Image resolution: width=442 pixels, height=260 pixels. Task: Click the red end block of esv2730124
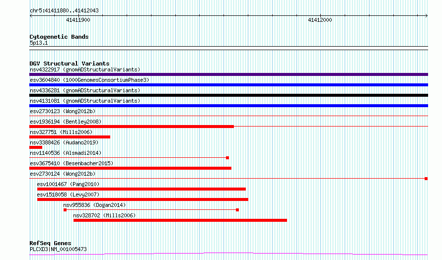pyautogui.click(x=426, y=179)
